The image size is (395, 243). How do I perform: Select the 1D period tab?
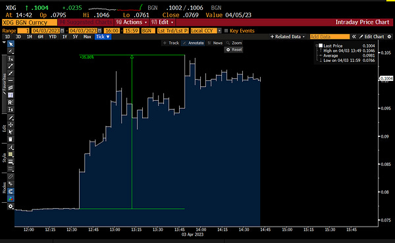[7, 37]
